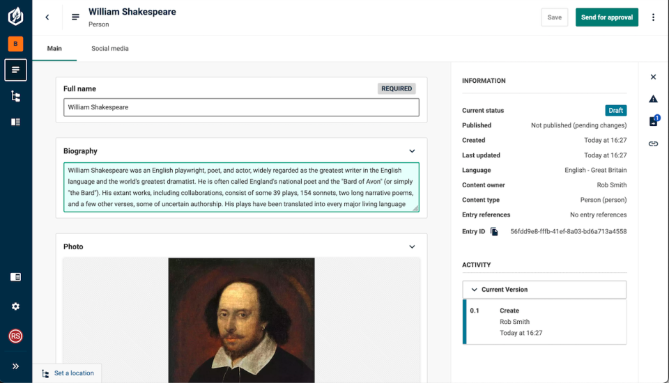Close the information panel
669x383 pixels.
pos(653,77)
